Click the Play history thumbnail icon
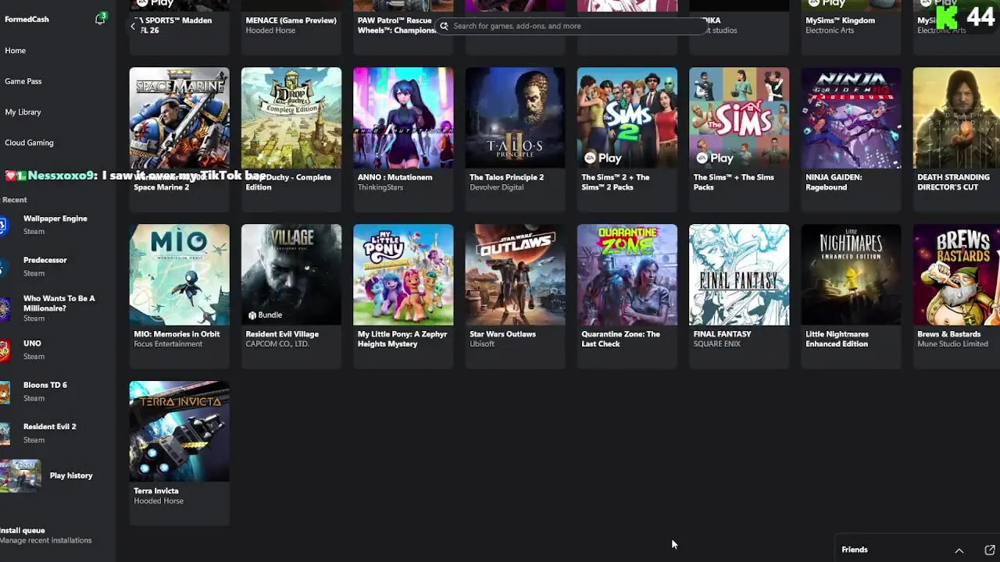 pos(20,475)
